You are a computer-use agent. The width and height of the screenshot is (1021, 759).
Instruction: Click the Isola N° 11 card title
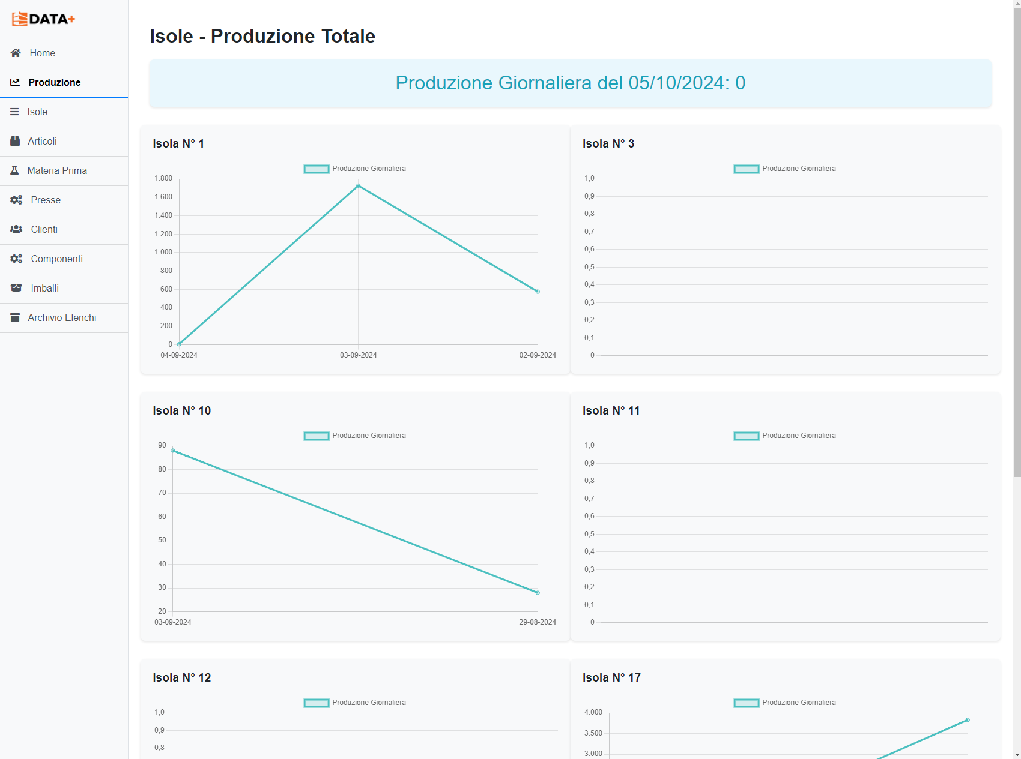click(611, 410)
